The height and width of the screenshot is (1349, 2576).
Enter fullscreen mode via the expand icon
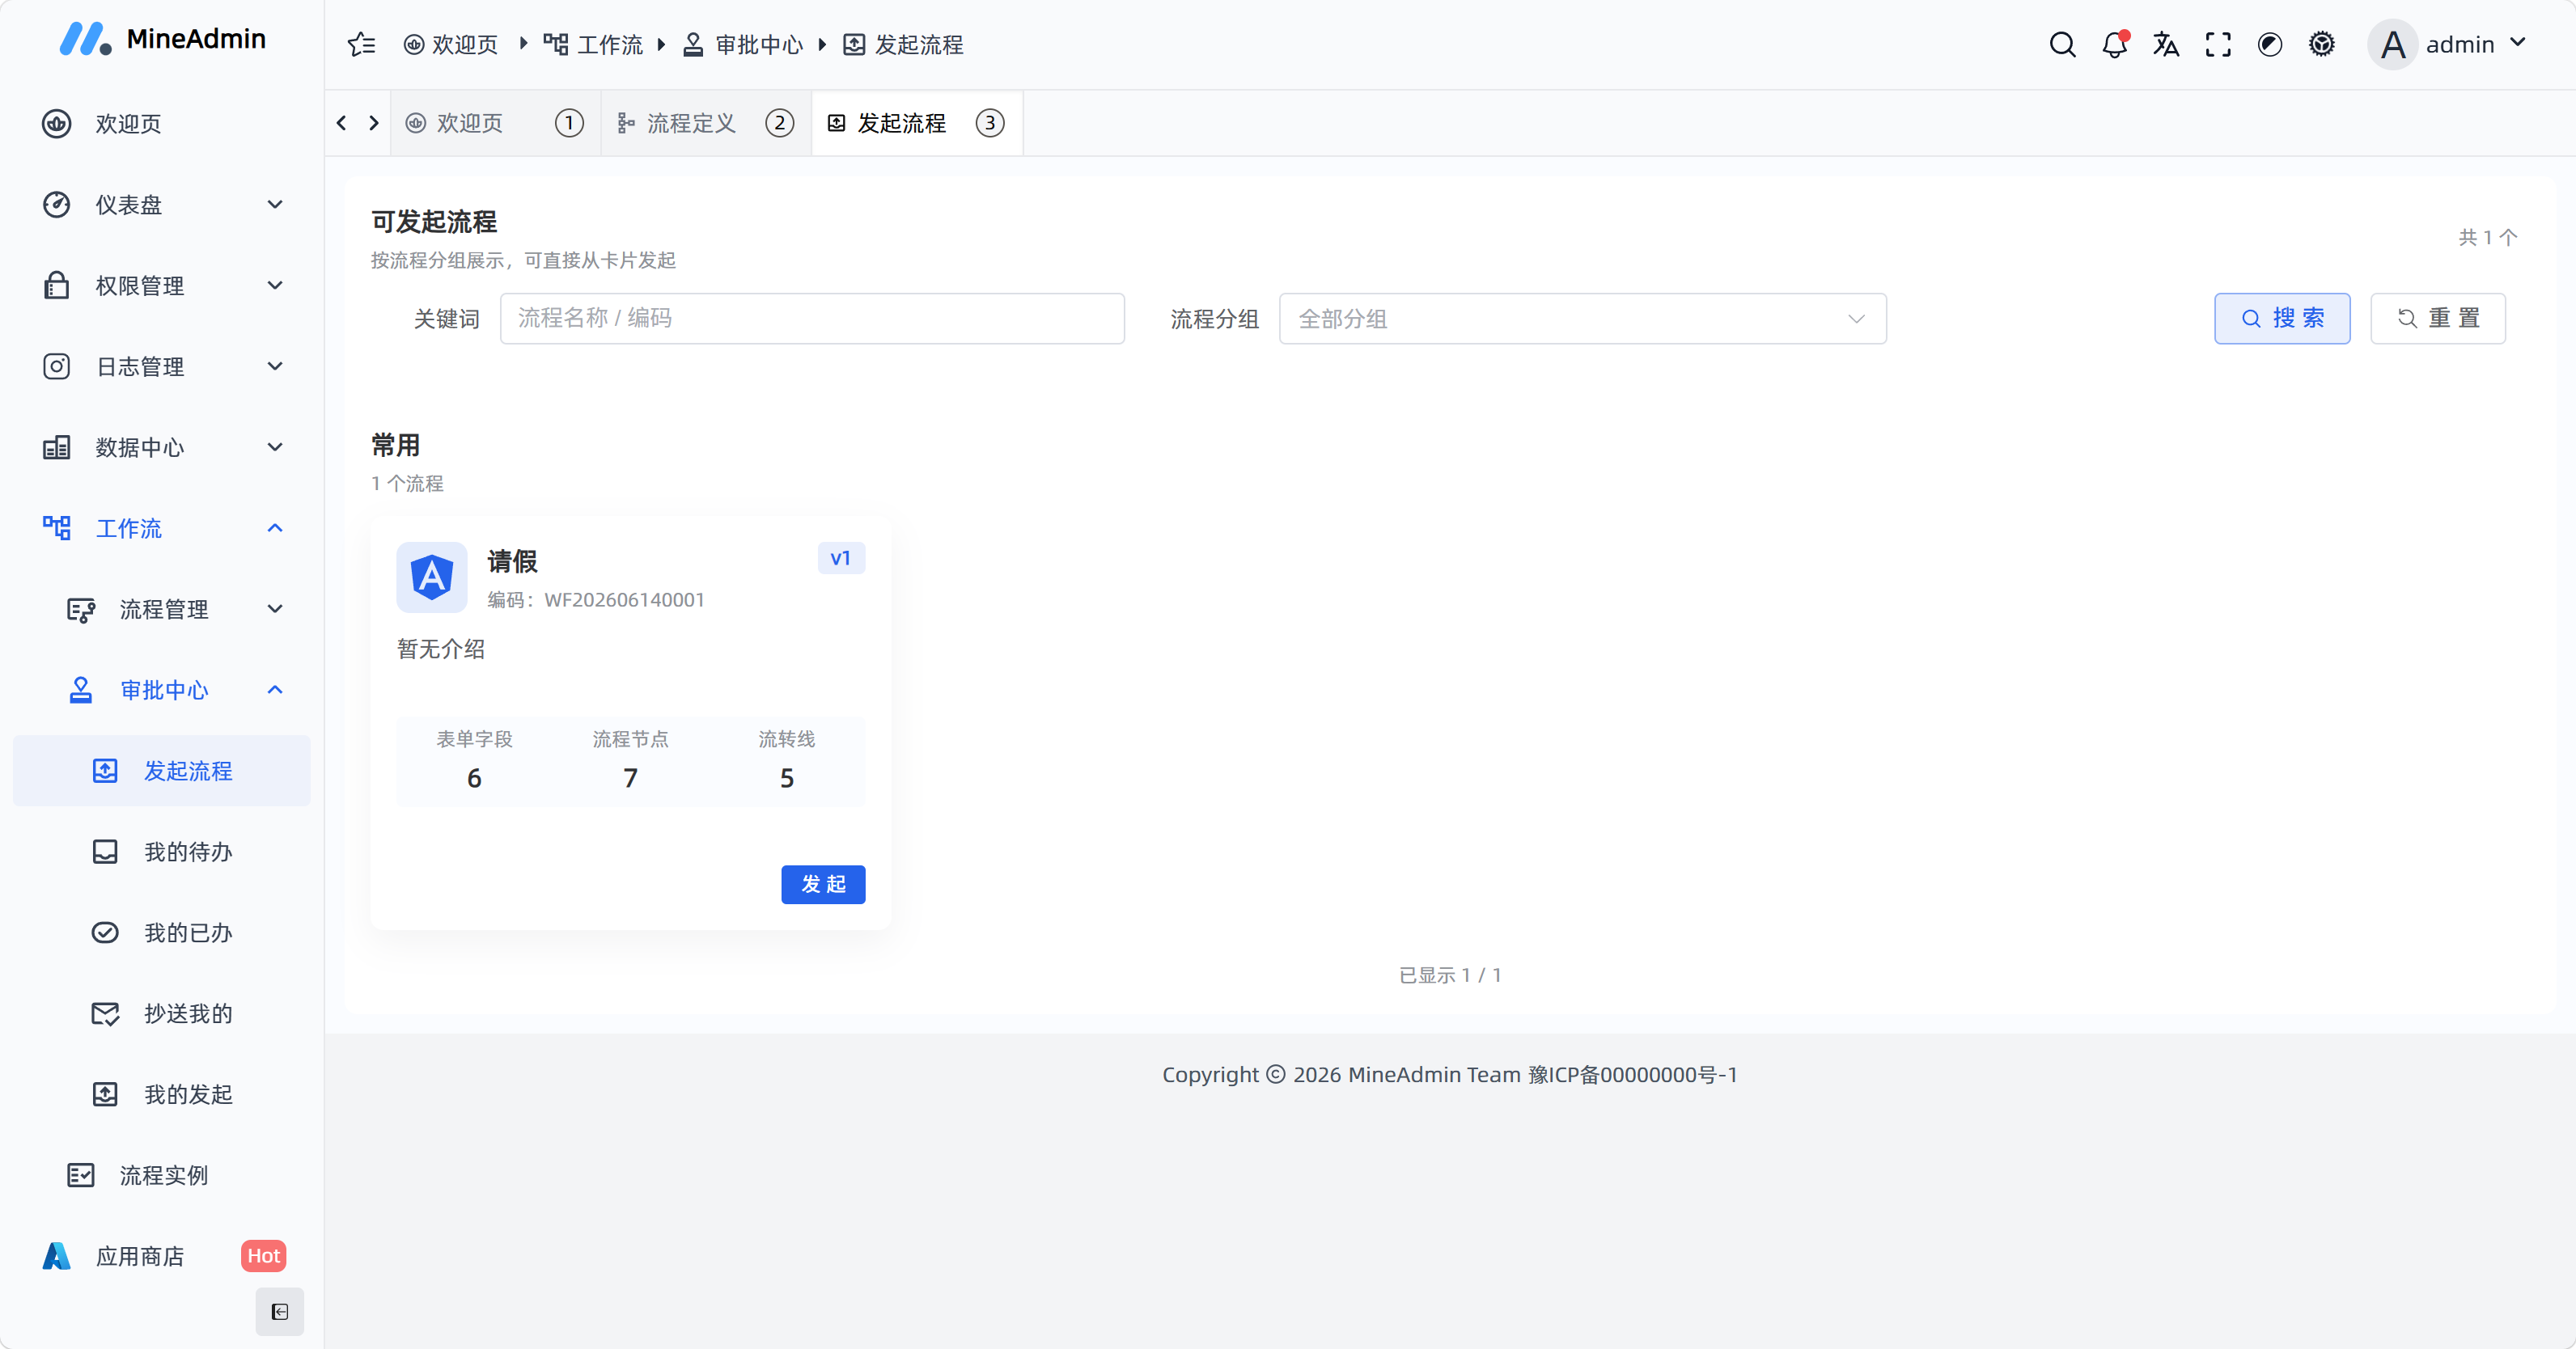pyautogui.click(x=2218, y=44)
